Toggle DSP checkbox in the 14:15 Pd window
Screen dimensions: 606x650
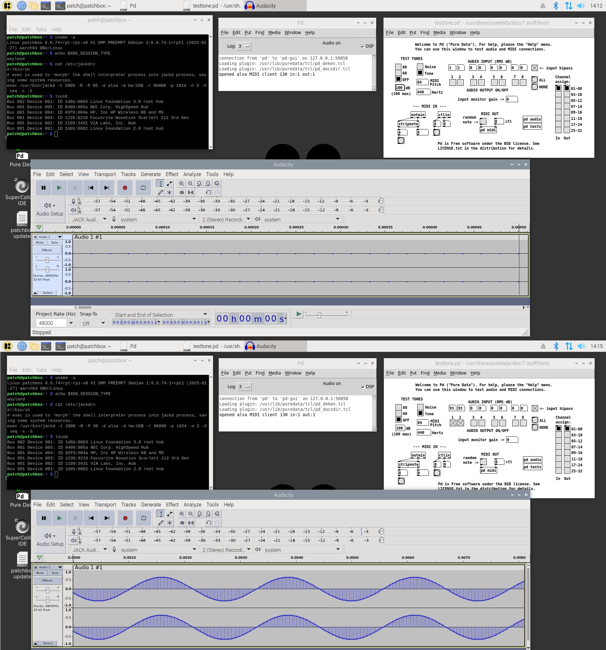363,387
